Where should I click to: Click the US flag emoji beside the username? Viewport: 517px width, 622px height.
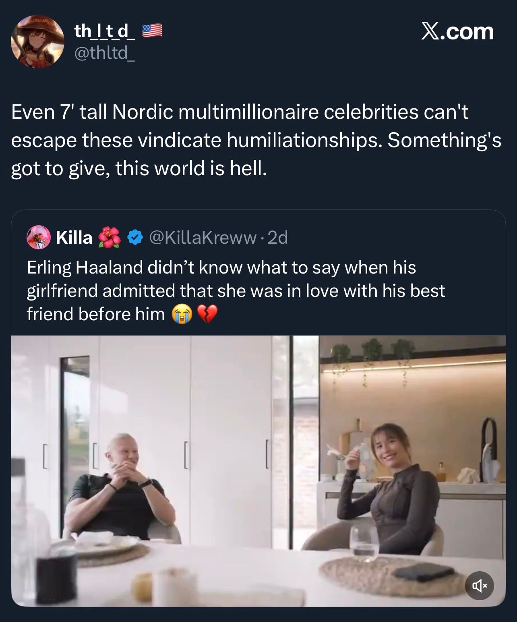coord(152,31)
